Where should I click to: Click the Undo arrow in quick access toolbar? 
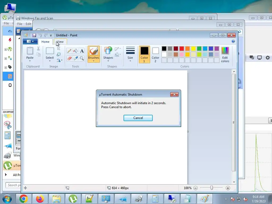tap(40, 35)
